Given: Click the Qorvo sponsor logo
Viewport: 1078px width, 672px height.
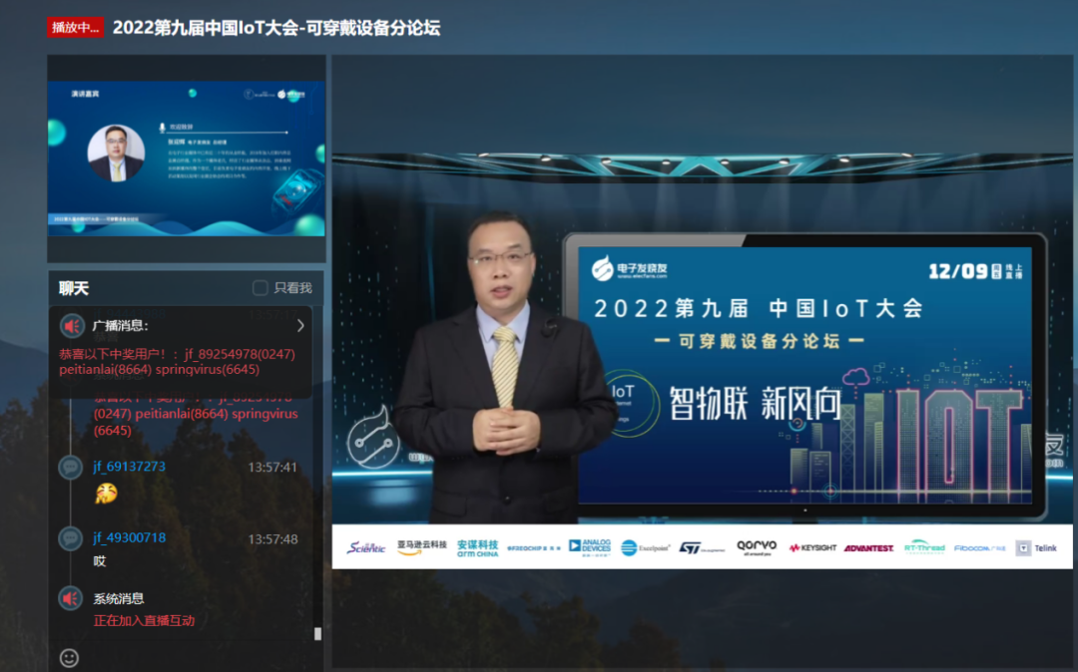Looking at the screenshot, I should 757,547.
